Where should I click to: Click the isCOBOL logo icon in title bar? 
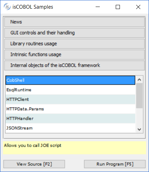point(7,7)
